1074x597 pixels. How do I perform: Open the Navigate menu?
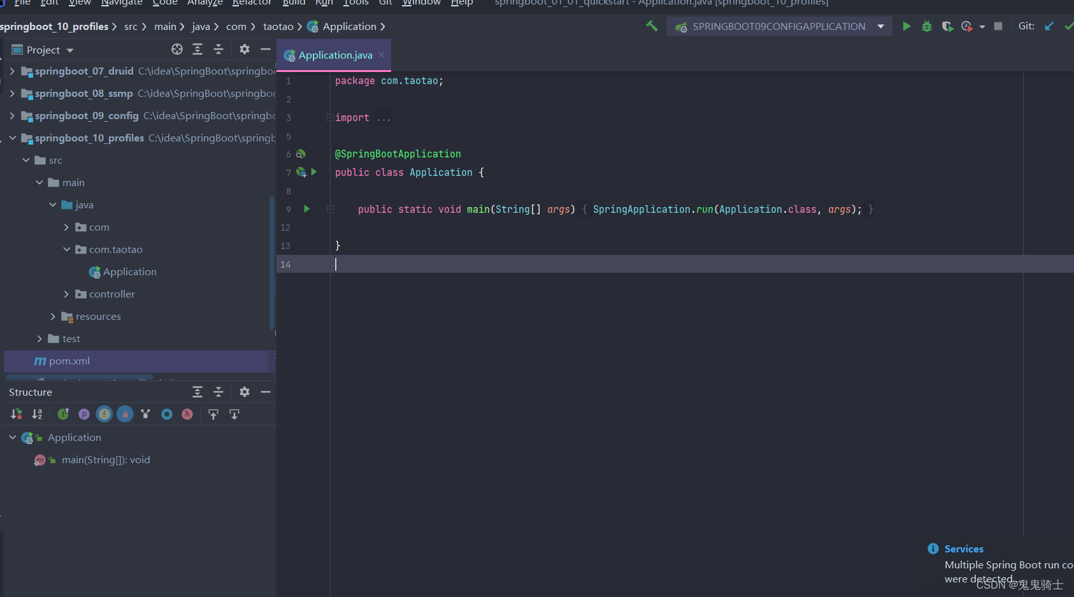click(122, 3)
